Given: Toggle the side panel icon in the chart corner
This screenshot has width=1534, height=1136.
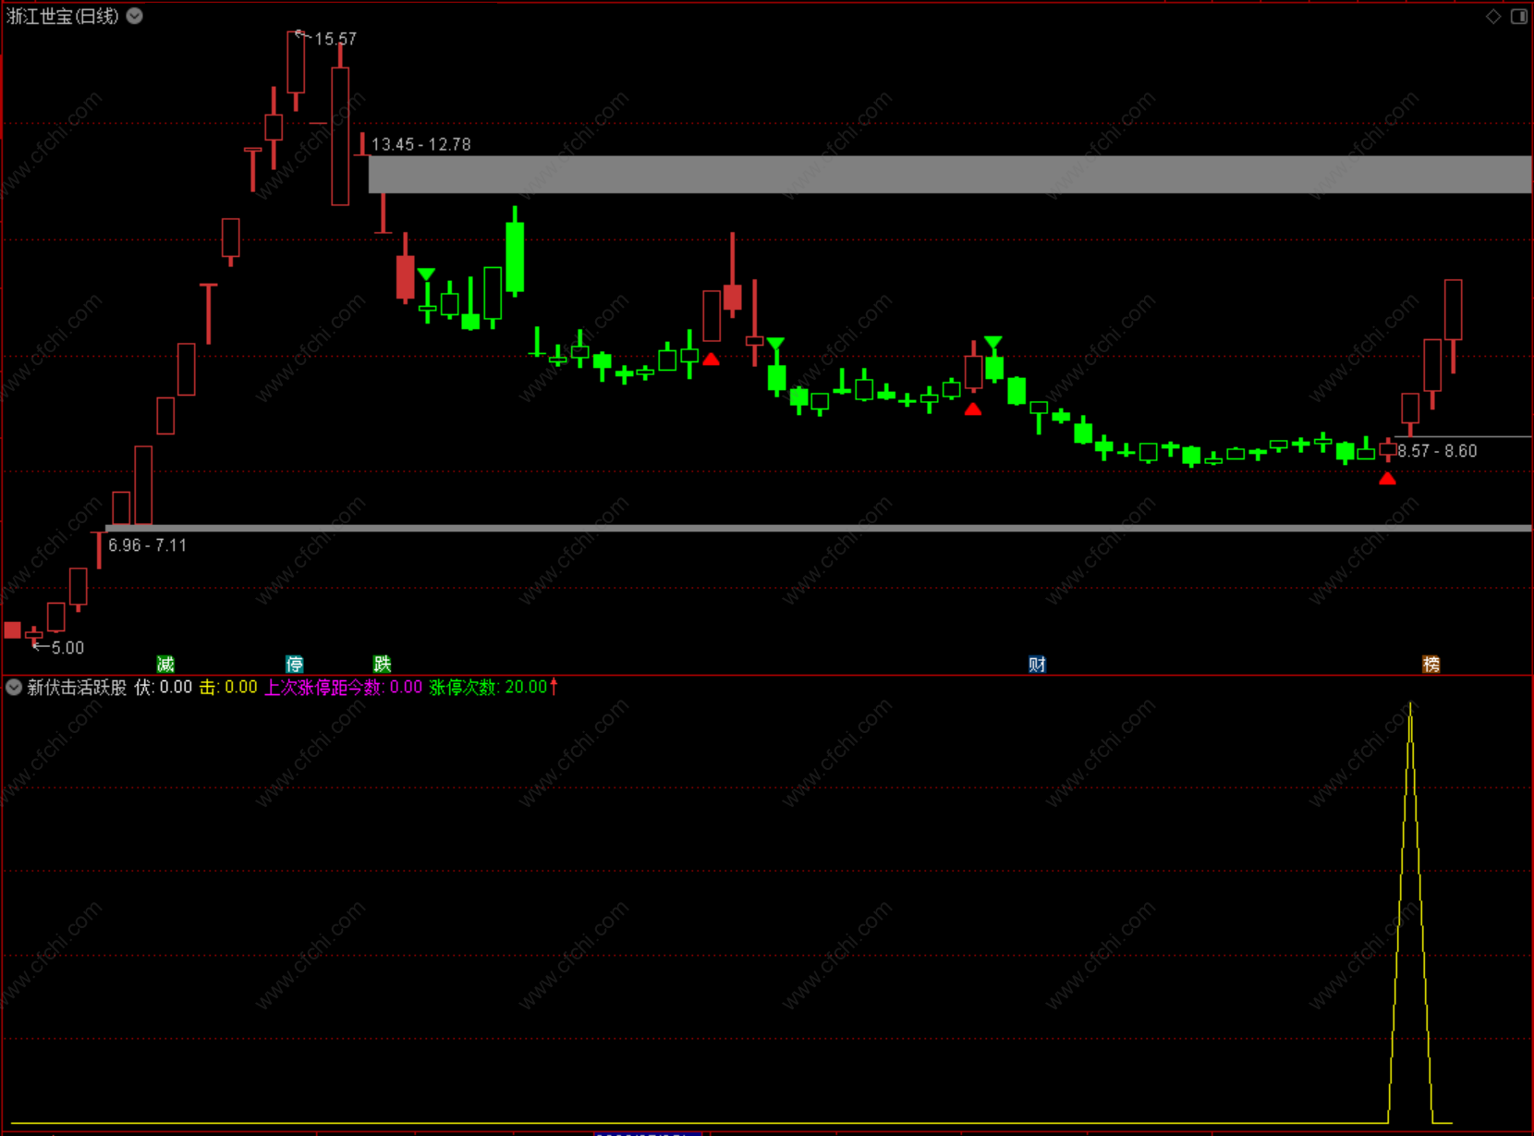Looking at the screenshot, I should click(x=1519, y=16).
